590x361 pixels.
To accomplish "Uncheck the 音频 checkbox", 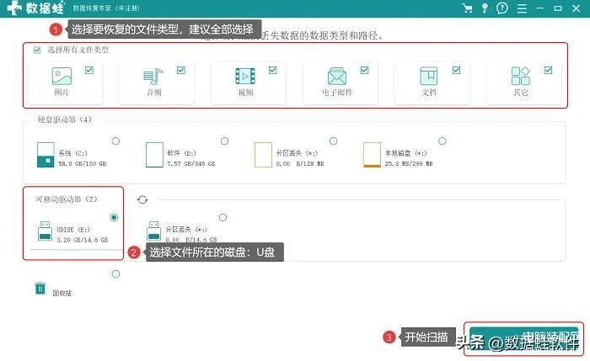I will click(181, 70).
